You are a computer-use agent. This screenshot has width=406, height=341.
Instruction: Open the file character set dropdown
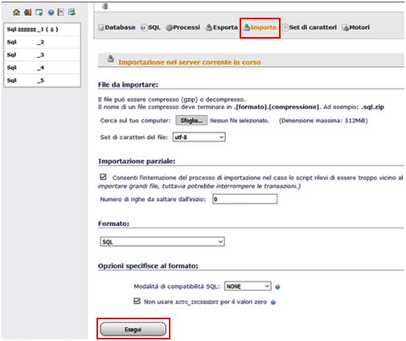point(199,137)
